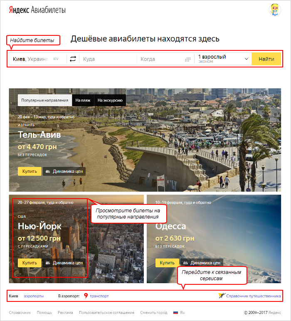Swap origin and destination with arrows icon

tap(73, 59)
